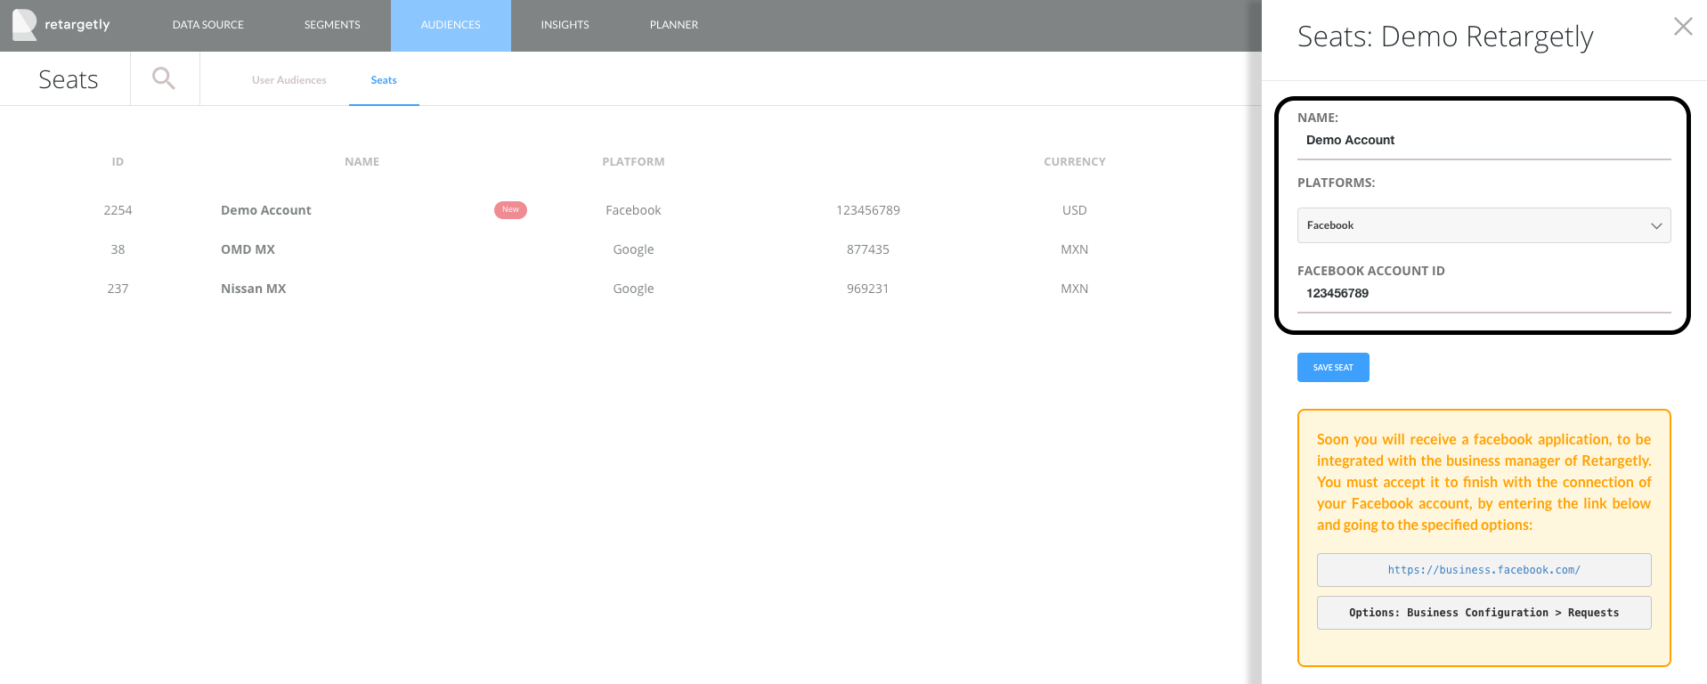1707x684 pixels.
Task: Open the Segments menu
Action: pyautogui.click(x=332, y=25)
